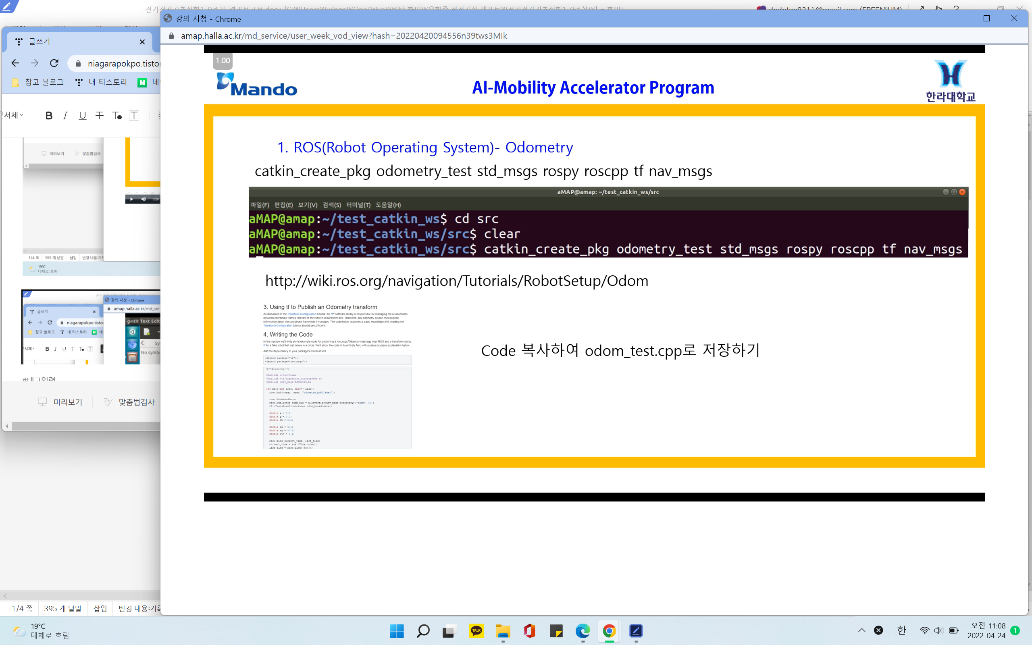Open text color picker
This screenshot has height=645, width=1032.
click(117, 116)
